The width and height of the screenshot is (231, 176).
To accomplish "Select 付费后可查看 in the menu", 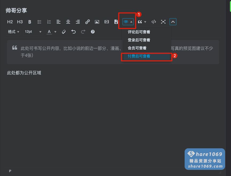I will [x=139, y=57].
